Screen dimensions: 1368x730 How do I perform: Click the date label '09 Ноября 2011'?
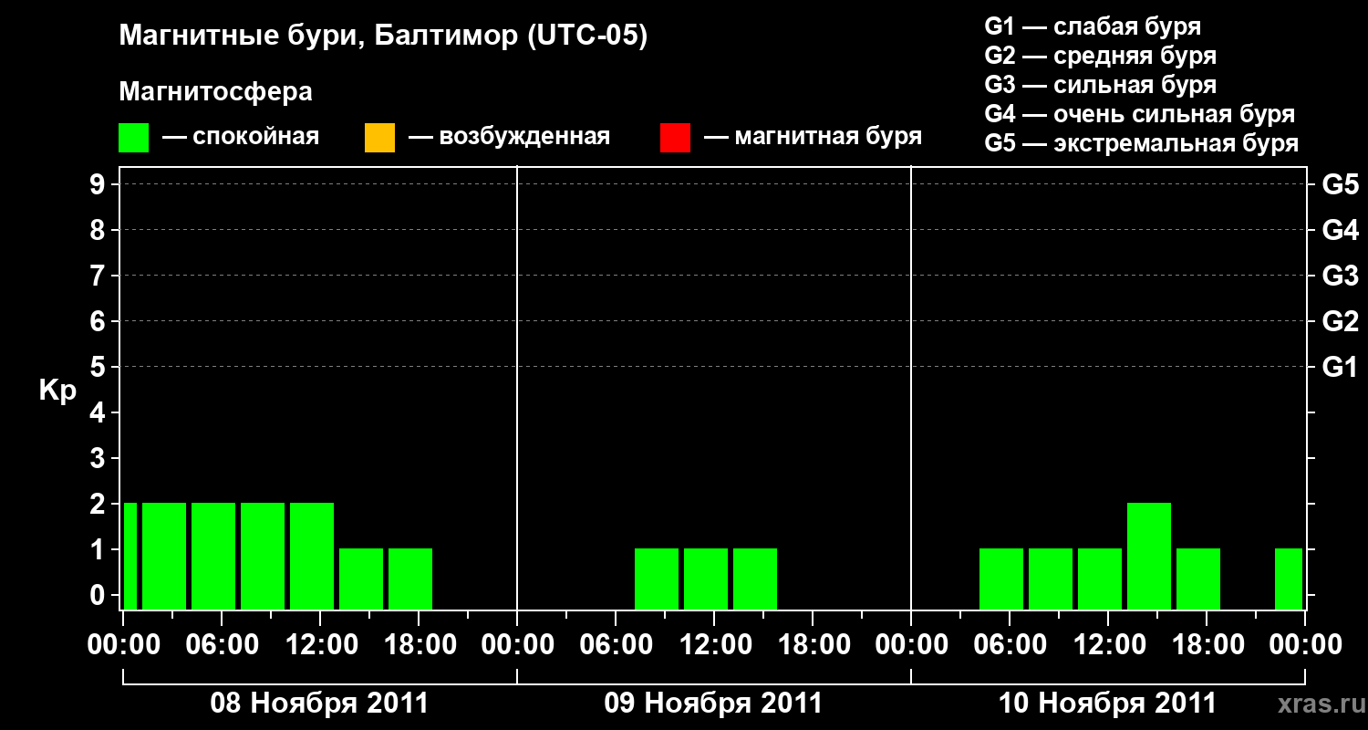713,704
